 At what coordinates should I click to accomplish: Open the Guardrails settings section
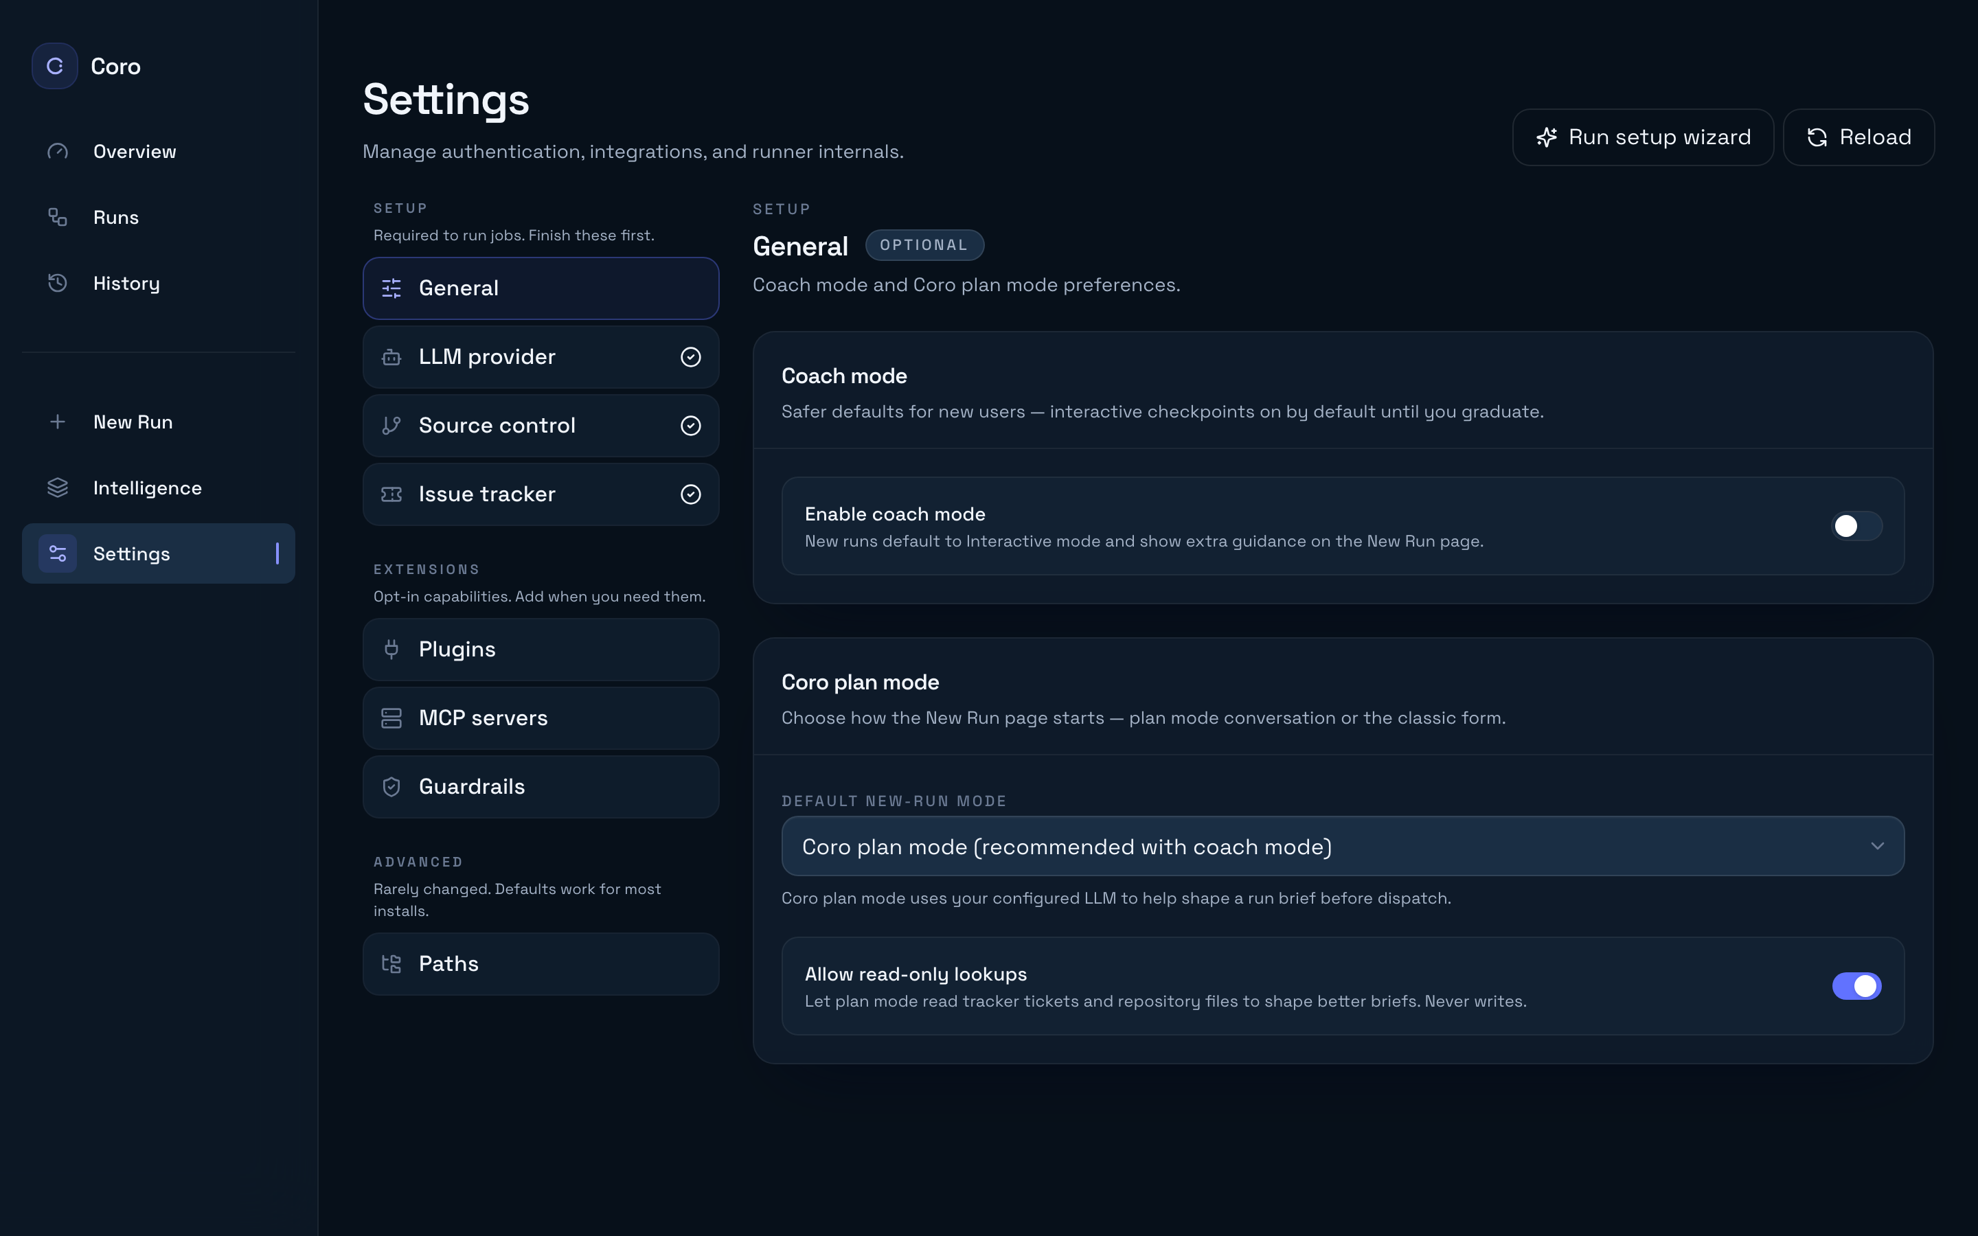click(541, 786)
